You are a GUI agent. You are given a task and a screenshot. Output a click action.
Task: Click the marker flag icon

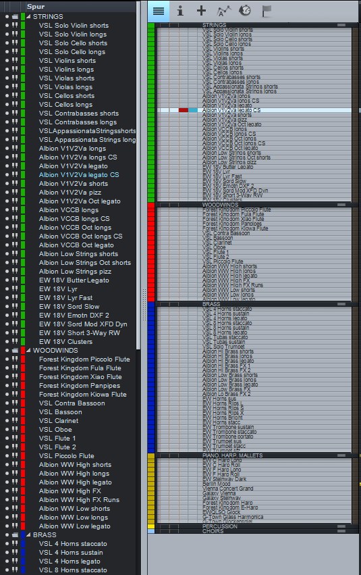pyautogui.click(x=267, y=11)
